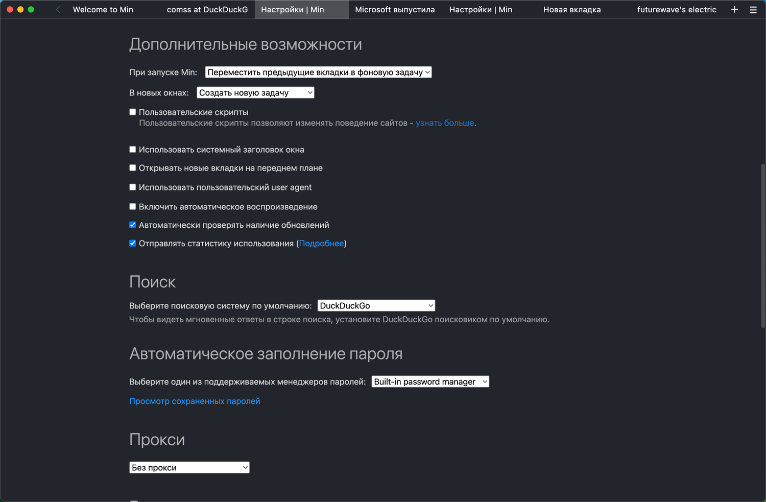Screen dimensions: 766x502
Task: Expand the Built-in password manager dropdown
Action: pyautogui.click(x=430, y=382)
